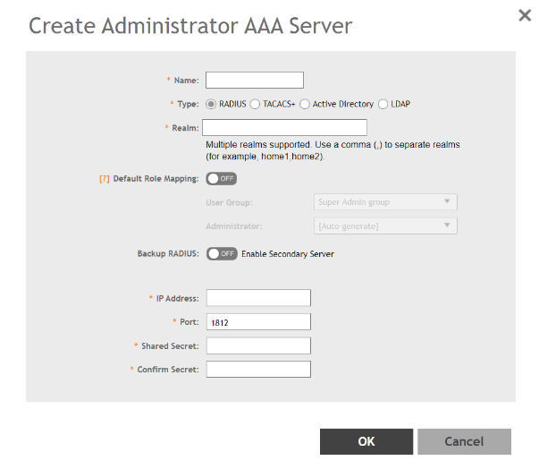This screenshot has width=539, height=469.
Task: Click the Default Role Mapping help icon
Action: (x=104, y=178)
